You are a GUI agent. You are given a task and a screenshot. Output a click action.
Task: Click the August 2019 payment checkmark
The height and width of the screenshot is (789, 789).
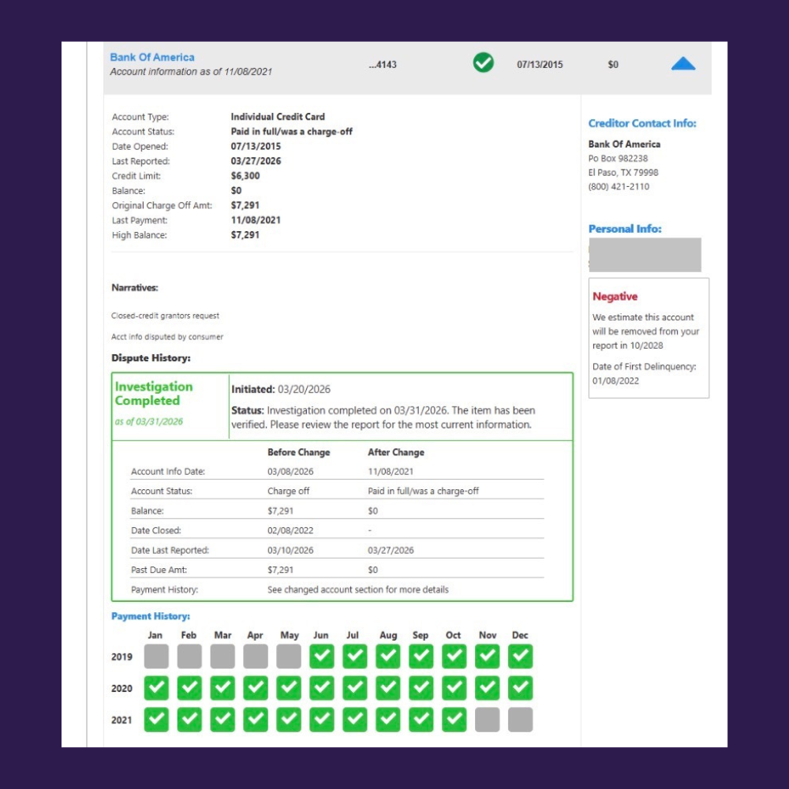click(388, 656)
